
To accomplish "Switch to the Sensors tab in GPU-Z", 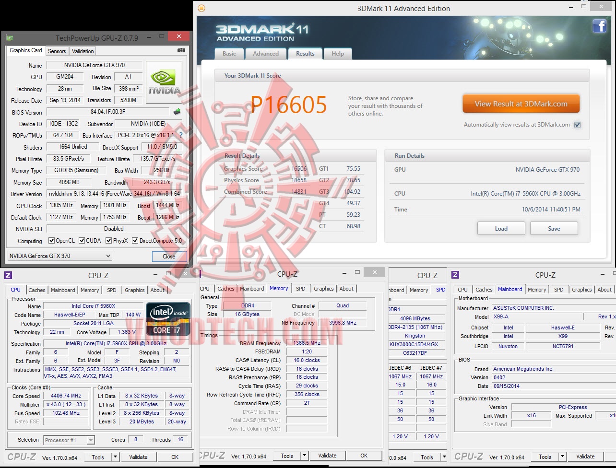I will (x=57, y=51).
